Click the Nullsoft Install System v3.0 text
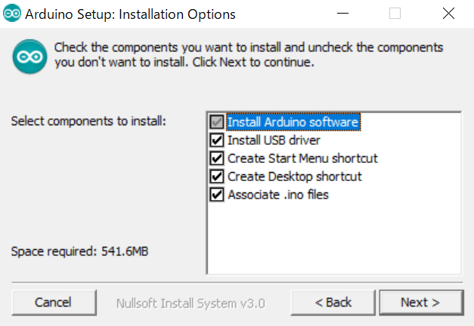This screenshot has width=474, height=326. (x=191, y=303)
